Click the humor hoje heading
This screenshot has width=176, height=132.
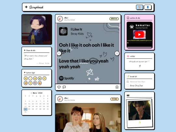click(x=31, y=73)
